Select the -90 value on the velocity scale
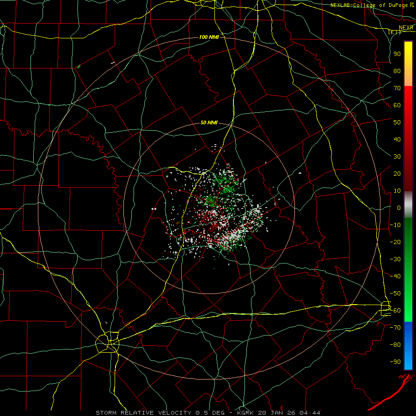This screenshot has height=416, width=416. pos(395,362)
